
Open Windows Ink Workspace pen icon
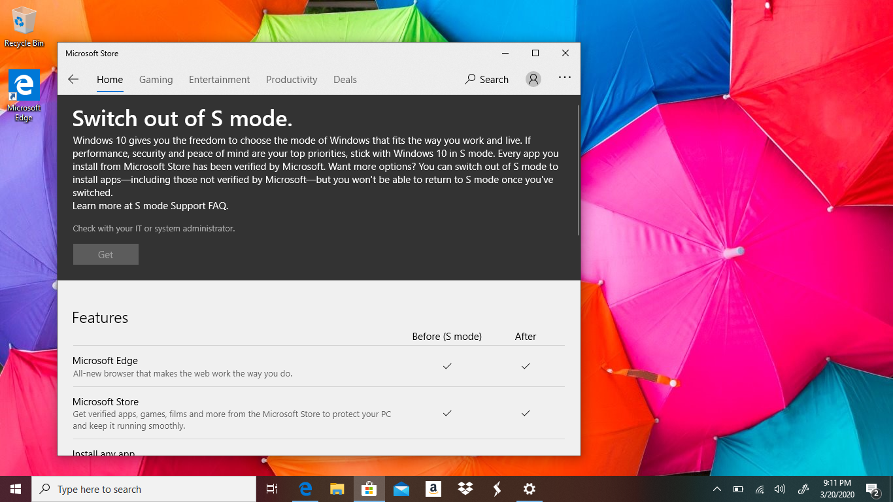[804, 489]
